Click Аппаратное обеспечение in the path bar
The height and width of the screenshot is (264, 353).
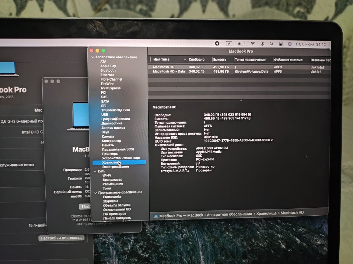229,214
